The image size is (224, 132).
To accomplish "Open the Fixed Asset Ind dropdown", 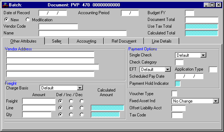I will pyautogui.click(x=215, y=101).
